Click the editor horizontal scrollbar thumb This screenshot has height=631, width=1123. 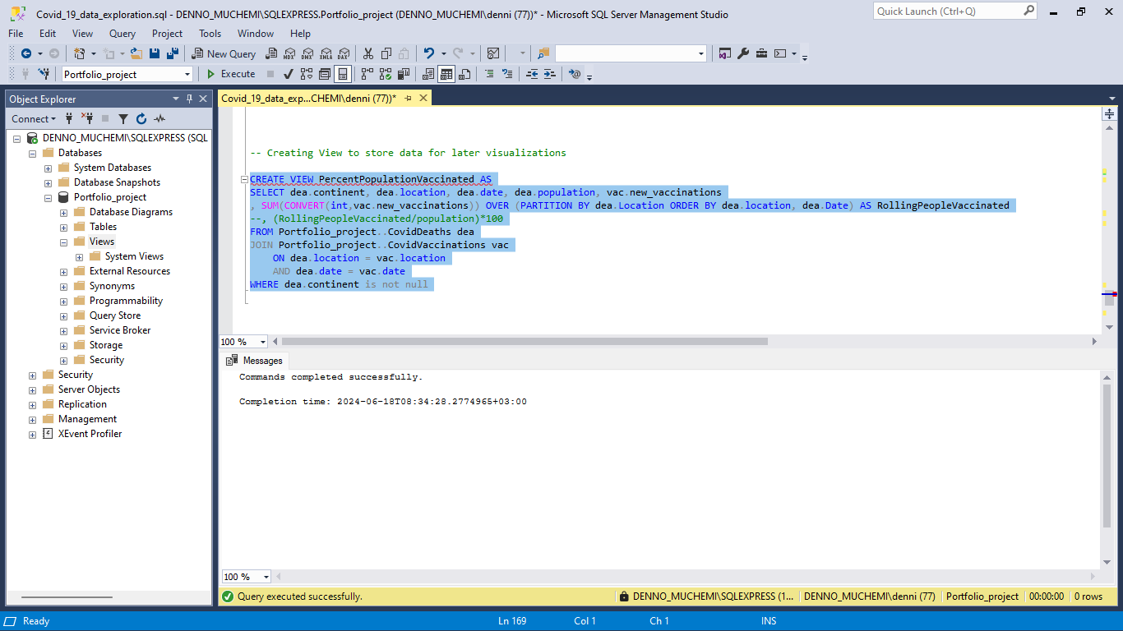pyautogui.click(x=524, y=341)
